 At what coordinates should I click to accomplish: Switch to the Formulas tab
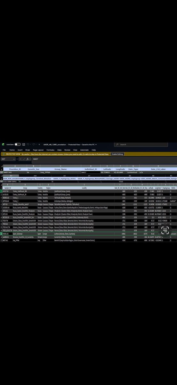[50, 150]
